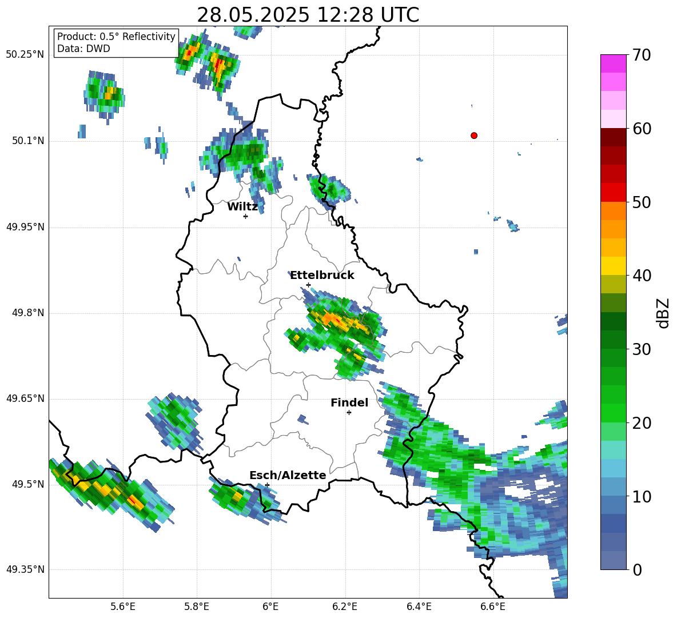The image size is (677, 618).
Task: Pick the yellow swatch above 40 dBZ
Action: click(613, 266)
